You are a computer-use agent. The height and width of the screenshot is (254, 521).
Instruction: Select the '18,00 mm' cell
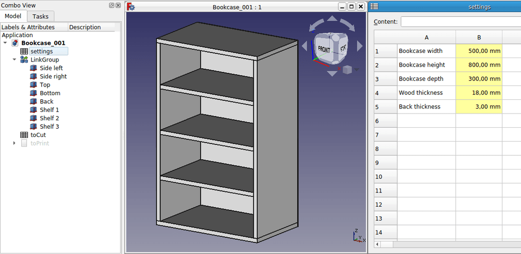click(x=479, y=93)
